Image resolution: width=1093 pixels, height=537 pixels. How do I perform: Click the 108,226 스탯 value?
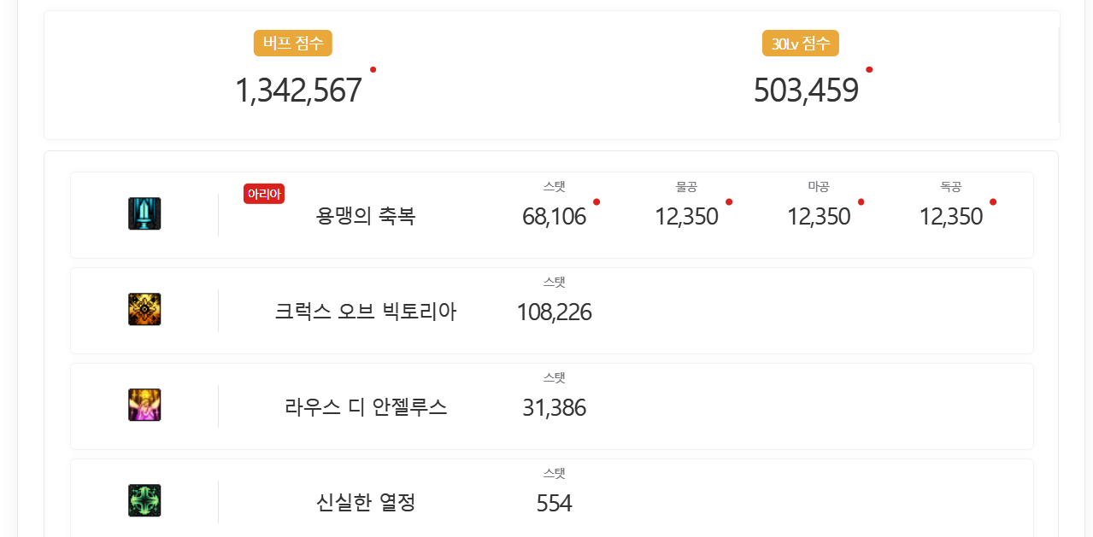[x=554, y=312]
